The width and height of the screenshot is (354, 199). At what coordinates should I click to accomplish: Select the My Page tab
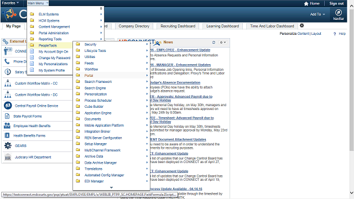[13, 26]
